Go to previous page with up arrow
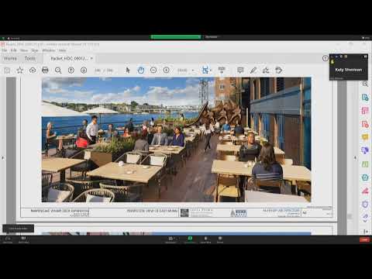Image resolution: width=372 pixels, height=279 pixels. tap(71, 71)
